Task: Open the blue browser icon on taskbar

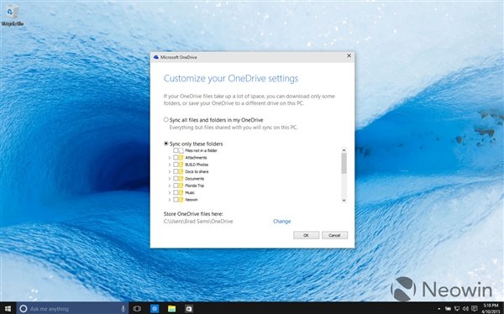Action: [155, 308]
